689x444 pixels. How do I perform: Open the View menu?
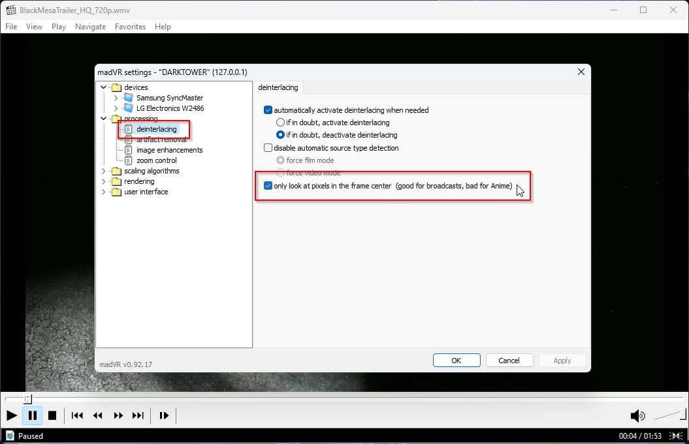point(34,27)
